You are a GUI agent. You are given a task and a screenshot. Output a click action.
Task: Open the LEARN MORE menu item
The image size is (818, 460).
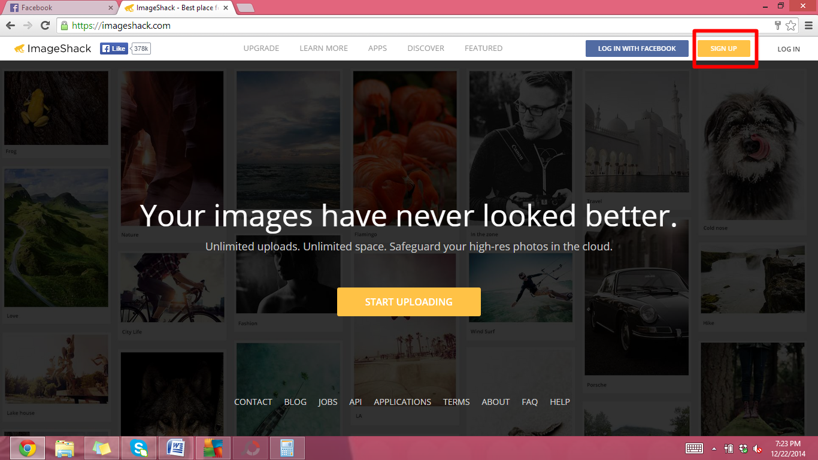coord(323,49)
